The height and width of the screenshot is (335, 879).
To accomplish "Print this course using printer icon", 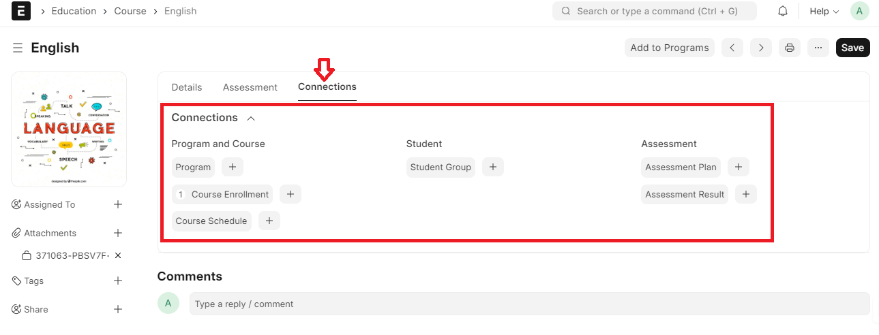I will [x=790, y=48].
